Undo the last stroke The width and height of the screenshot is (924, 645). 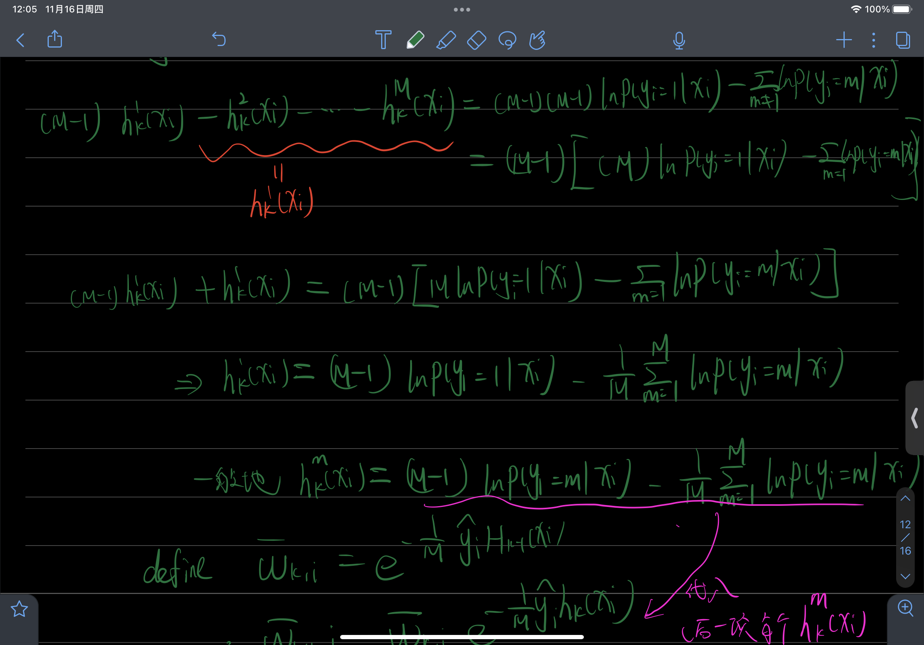point(219,39)
